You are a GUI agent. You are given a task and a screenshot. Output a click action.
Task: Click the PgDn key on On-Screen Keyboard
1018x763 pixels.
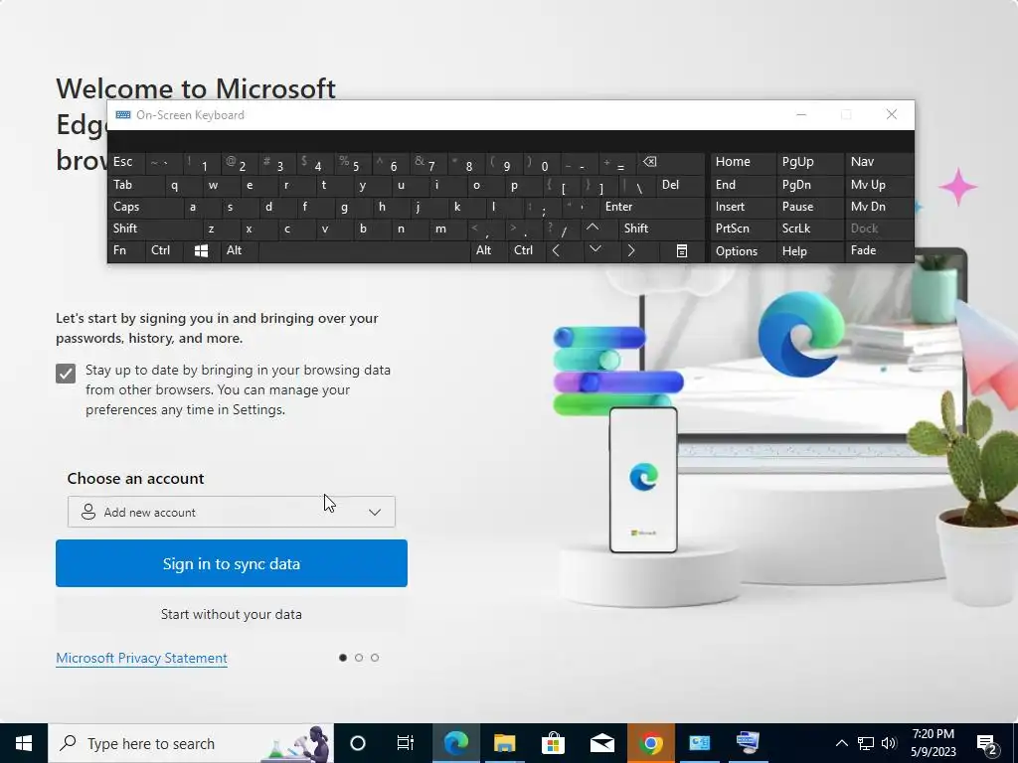tap(809, 185)
